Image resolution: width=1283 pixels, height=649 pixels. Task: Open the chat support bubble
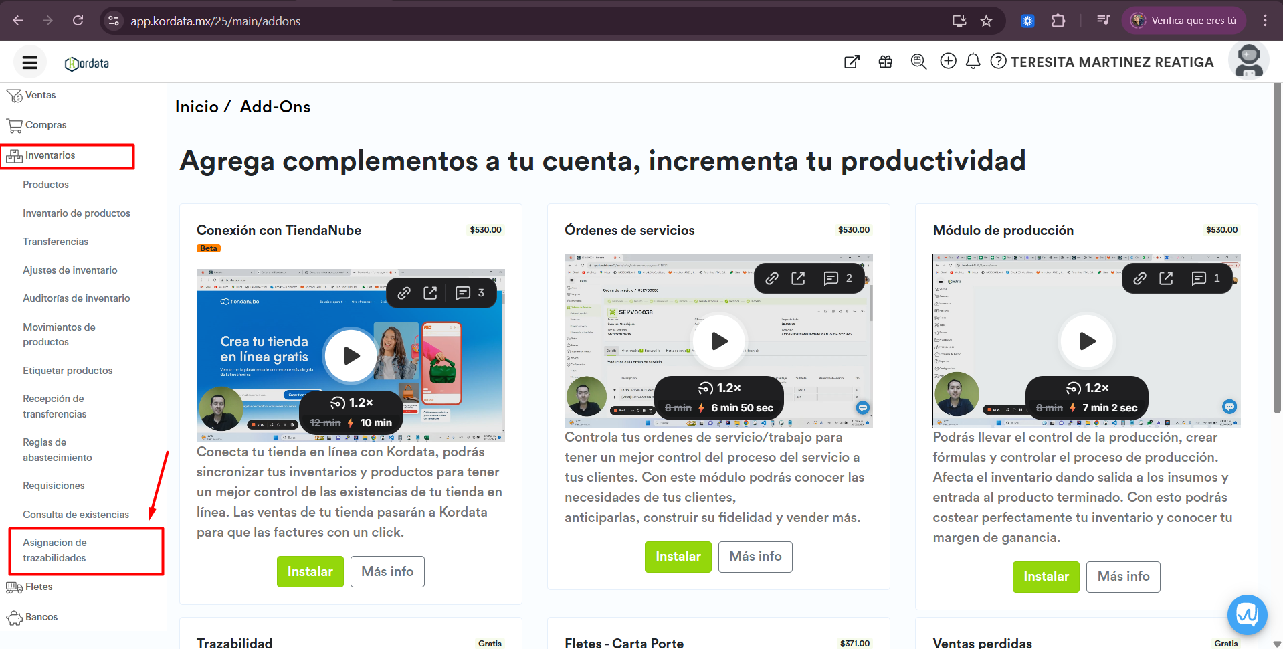[x=1247, y=614]
